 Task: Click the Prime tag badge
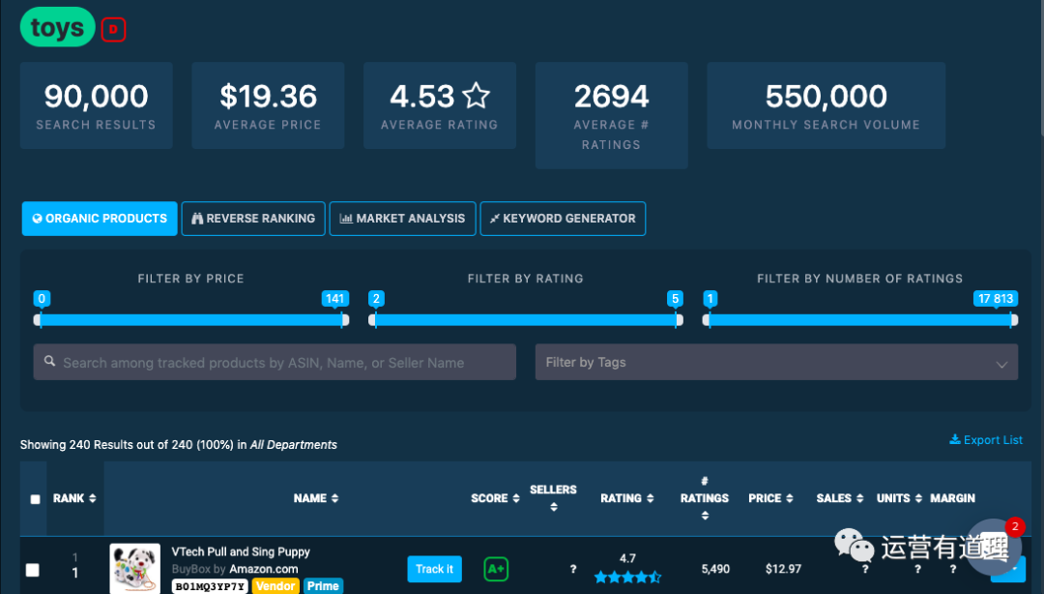point(323,585)
